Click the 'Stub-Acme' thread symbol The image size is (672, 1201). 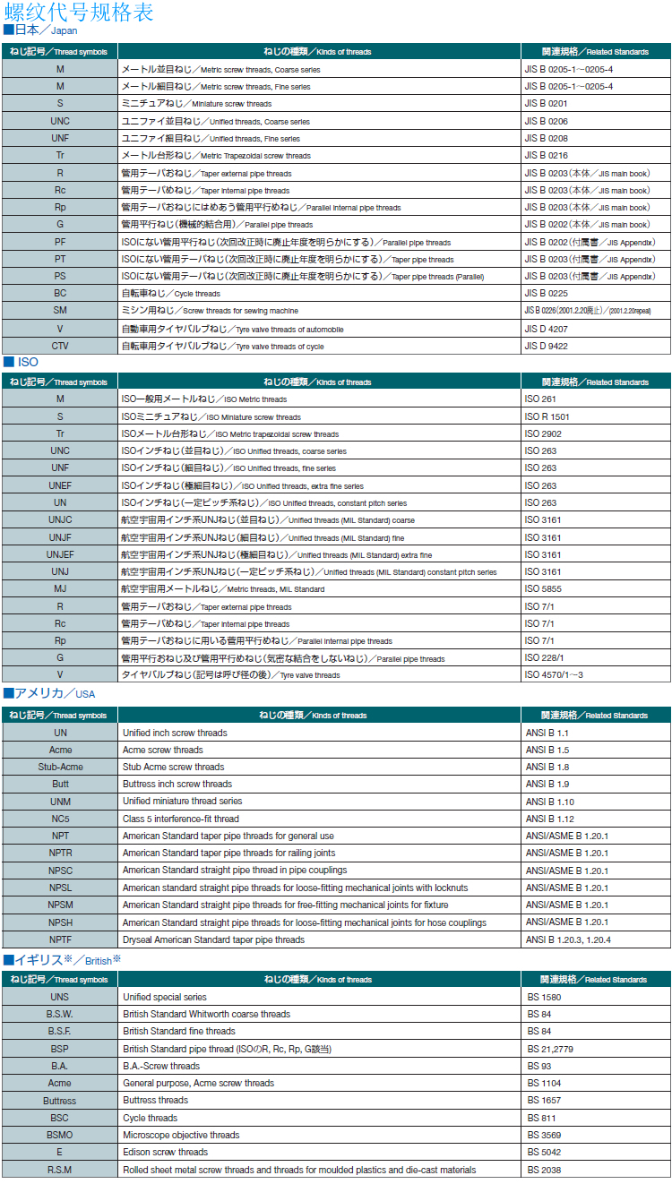click(x=61, y=767)
